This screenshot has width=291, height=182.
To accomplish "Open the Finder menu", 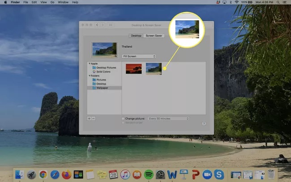I will pyautogui.click(x=15, y=2).
